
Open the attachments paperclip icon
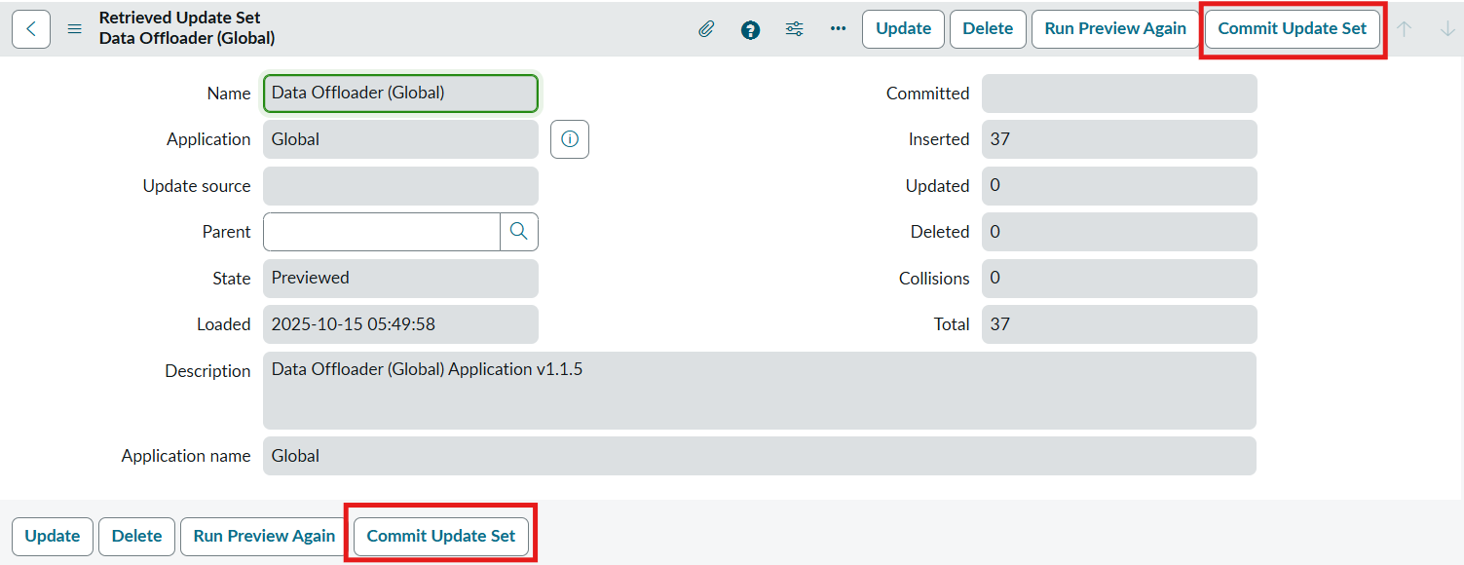point(706,29)
